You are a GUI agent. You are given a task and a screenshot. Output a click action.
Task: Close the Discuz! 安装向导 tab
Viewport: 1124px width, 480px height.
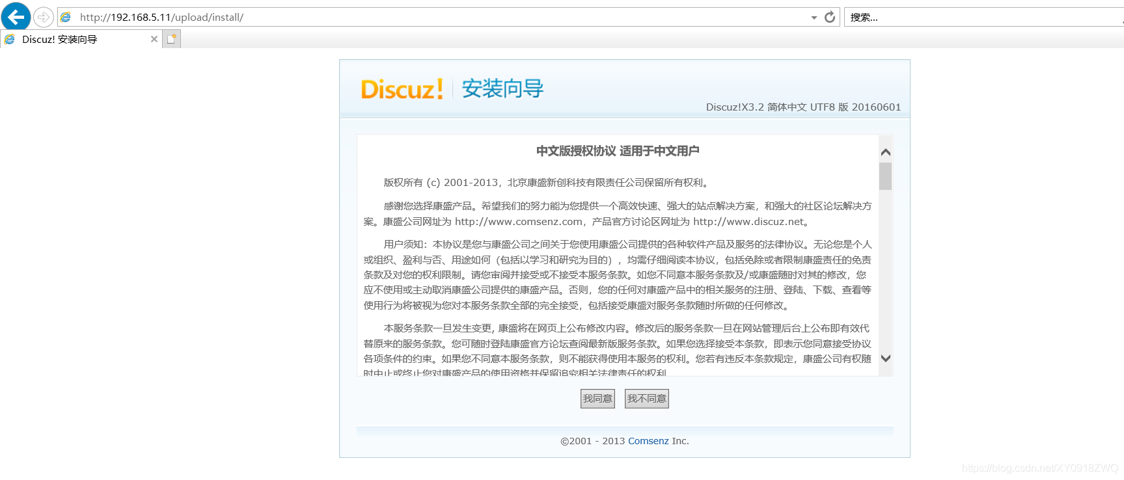[x=154, y=39]
